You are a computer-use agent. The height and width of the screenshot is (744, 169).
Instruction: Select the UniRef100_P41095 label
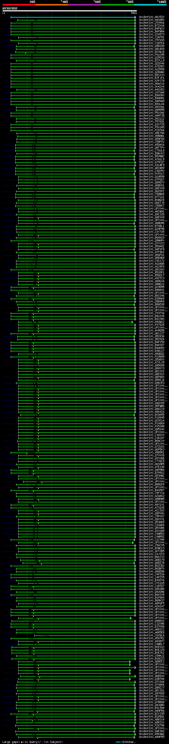click(152, 55)
